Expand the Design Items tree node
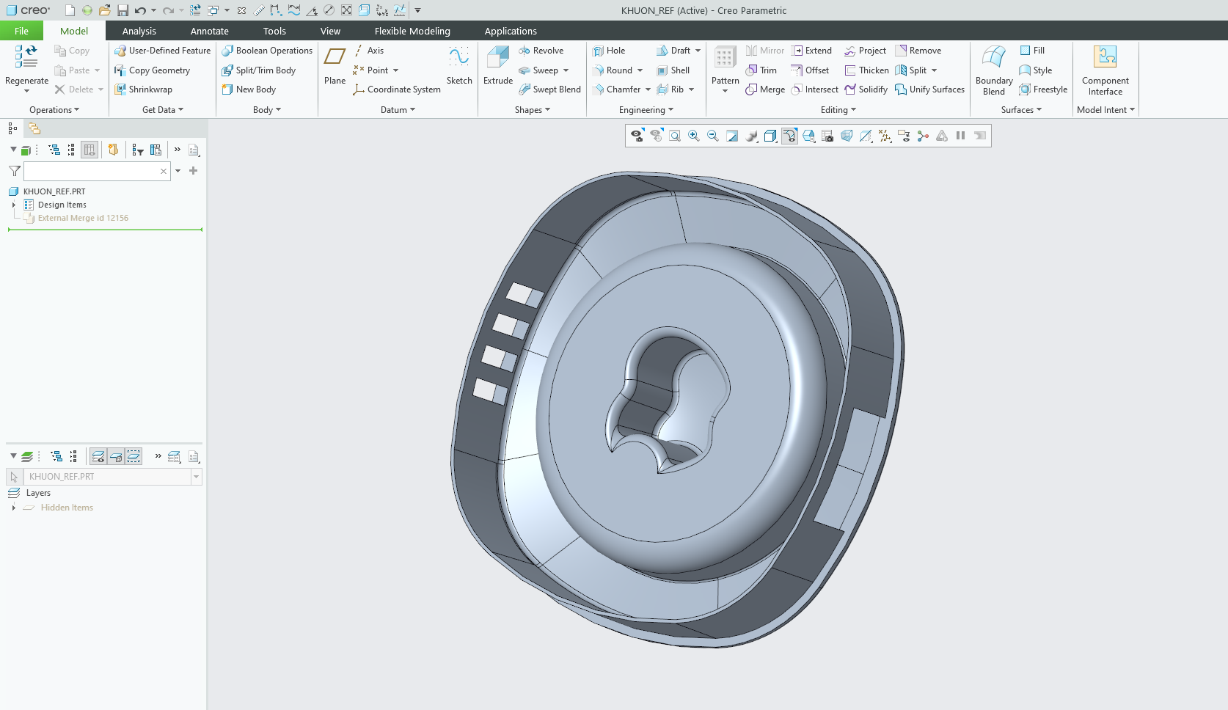The height and width of the screenshot is (710, 1228). 14,205
